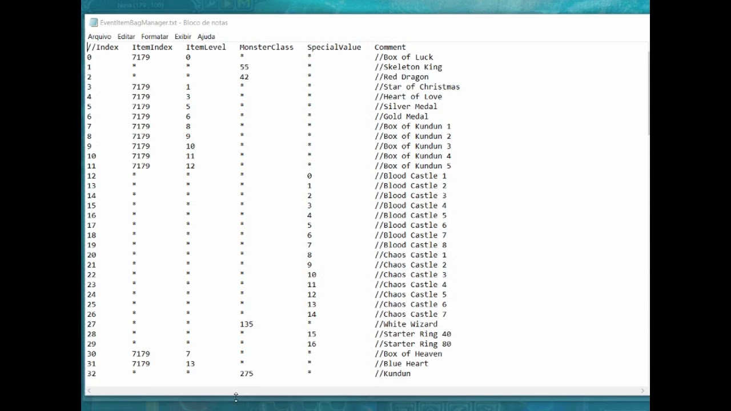
Task: Click the '//Index' header text
Action: pyautogui.click(x=103, y=47)
